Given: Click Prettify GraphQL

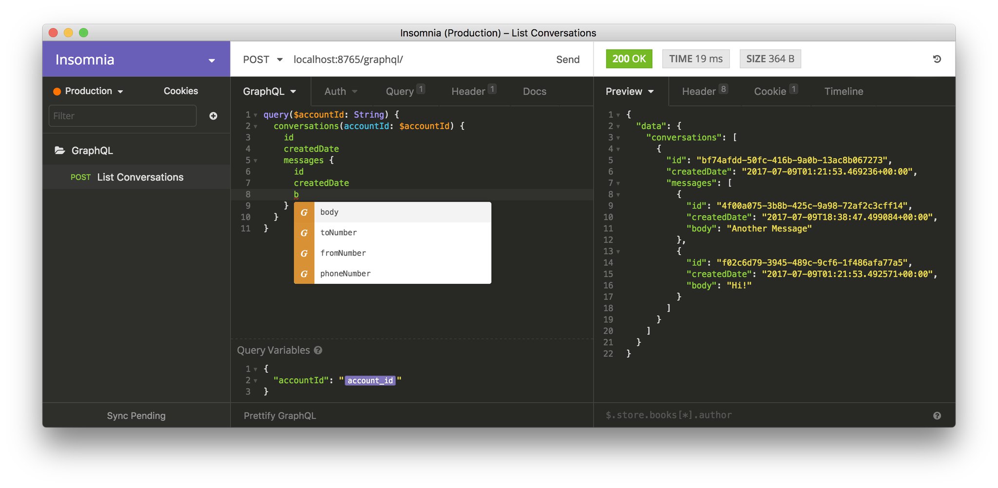Looking at the screenshot, I should [280, 415].
